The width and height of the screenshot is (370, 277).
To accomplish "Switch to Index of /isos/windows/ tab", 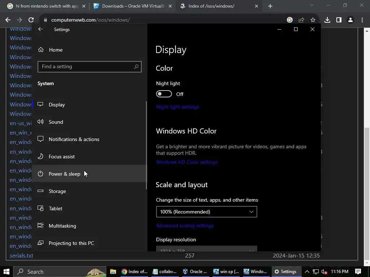I will pos(219,6).
